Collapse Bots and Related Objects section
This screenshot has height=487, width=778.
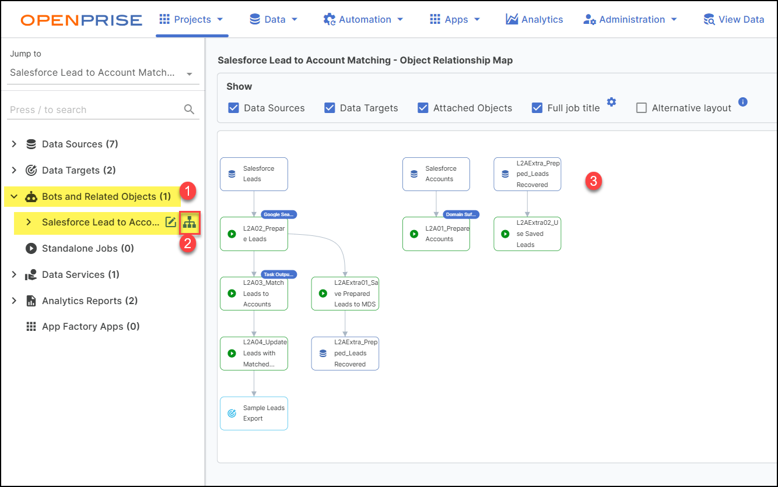click(x=14, y=196)
